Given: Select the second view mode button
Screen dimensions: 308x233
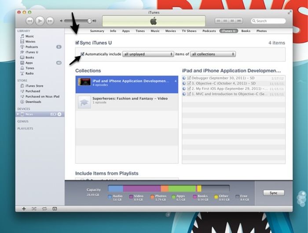Looking at the screenshot, I should (x=225, y=21).
